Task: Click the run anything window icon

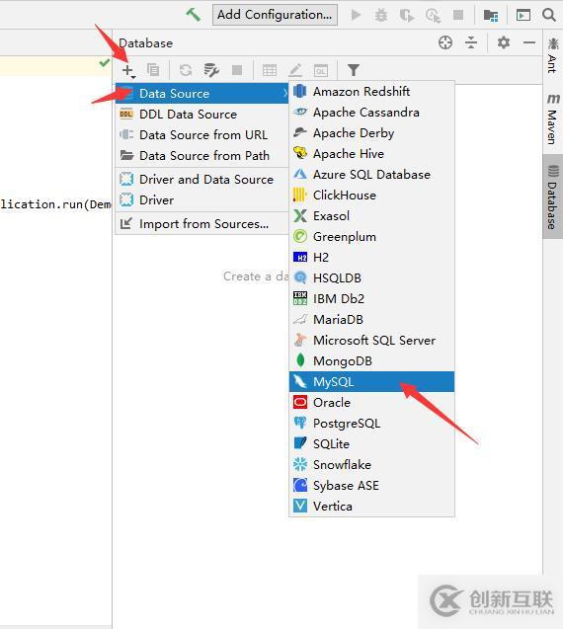Action: point(523,15)
